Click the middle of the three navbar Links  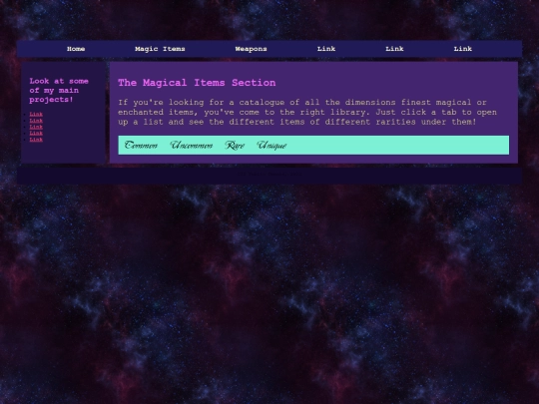[394, 49]
